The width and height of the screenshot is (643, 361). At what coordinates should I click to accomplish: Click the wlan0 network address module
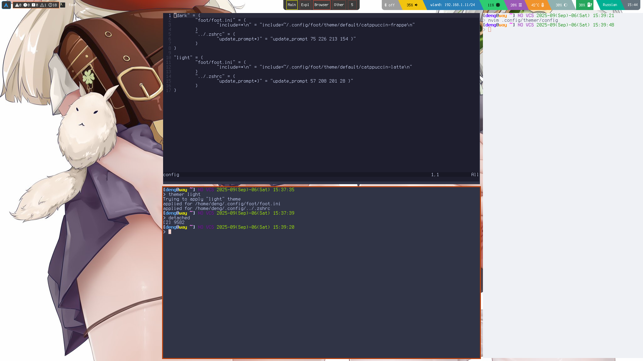click(x=452, y=5)
